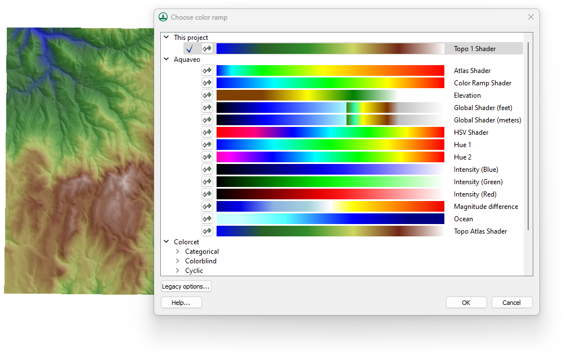The image size is (567, 356).
Task: Toggle the reverse arrows for Hue 1
Action: click(x=207, y=144)
